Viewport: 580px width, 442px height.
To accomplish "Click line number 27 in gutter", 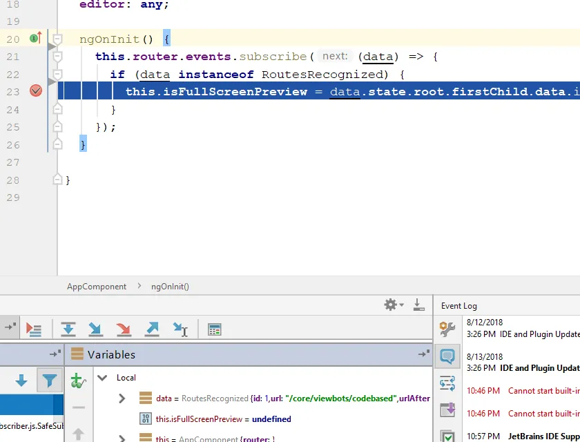I will tap(13, 162).
